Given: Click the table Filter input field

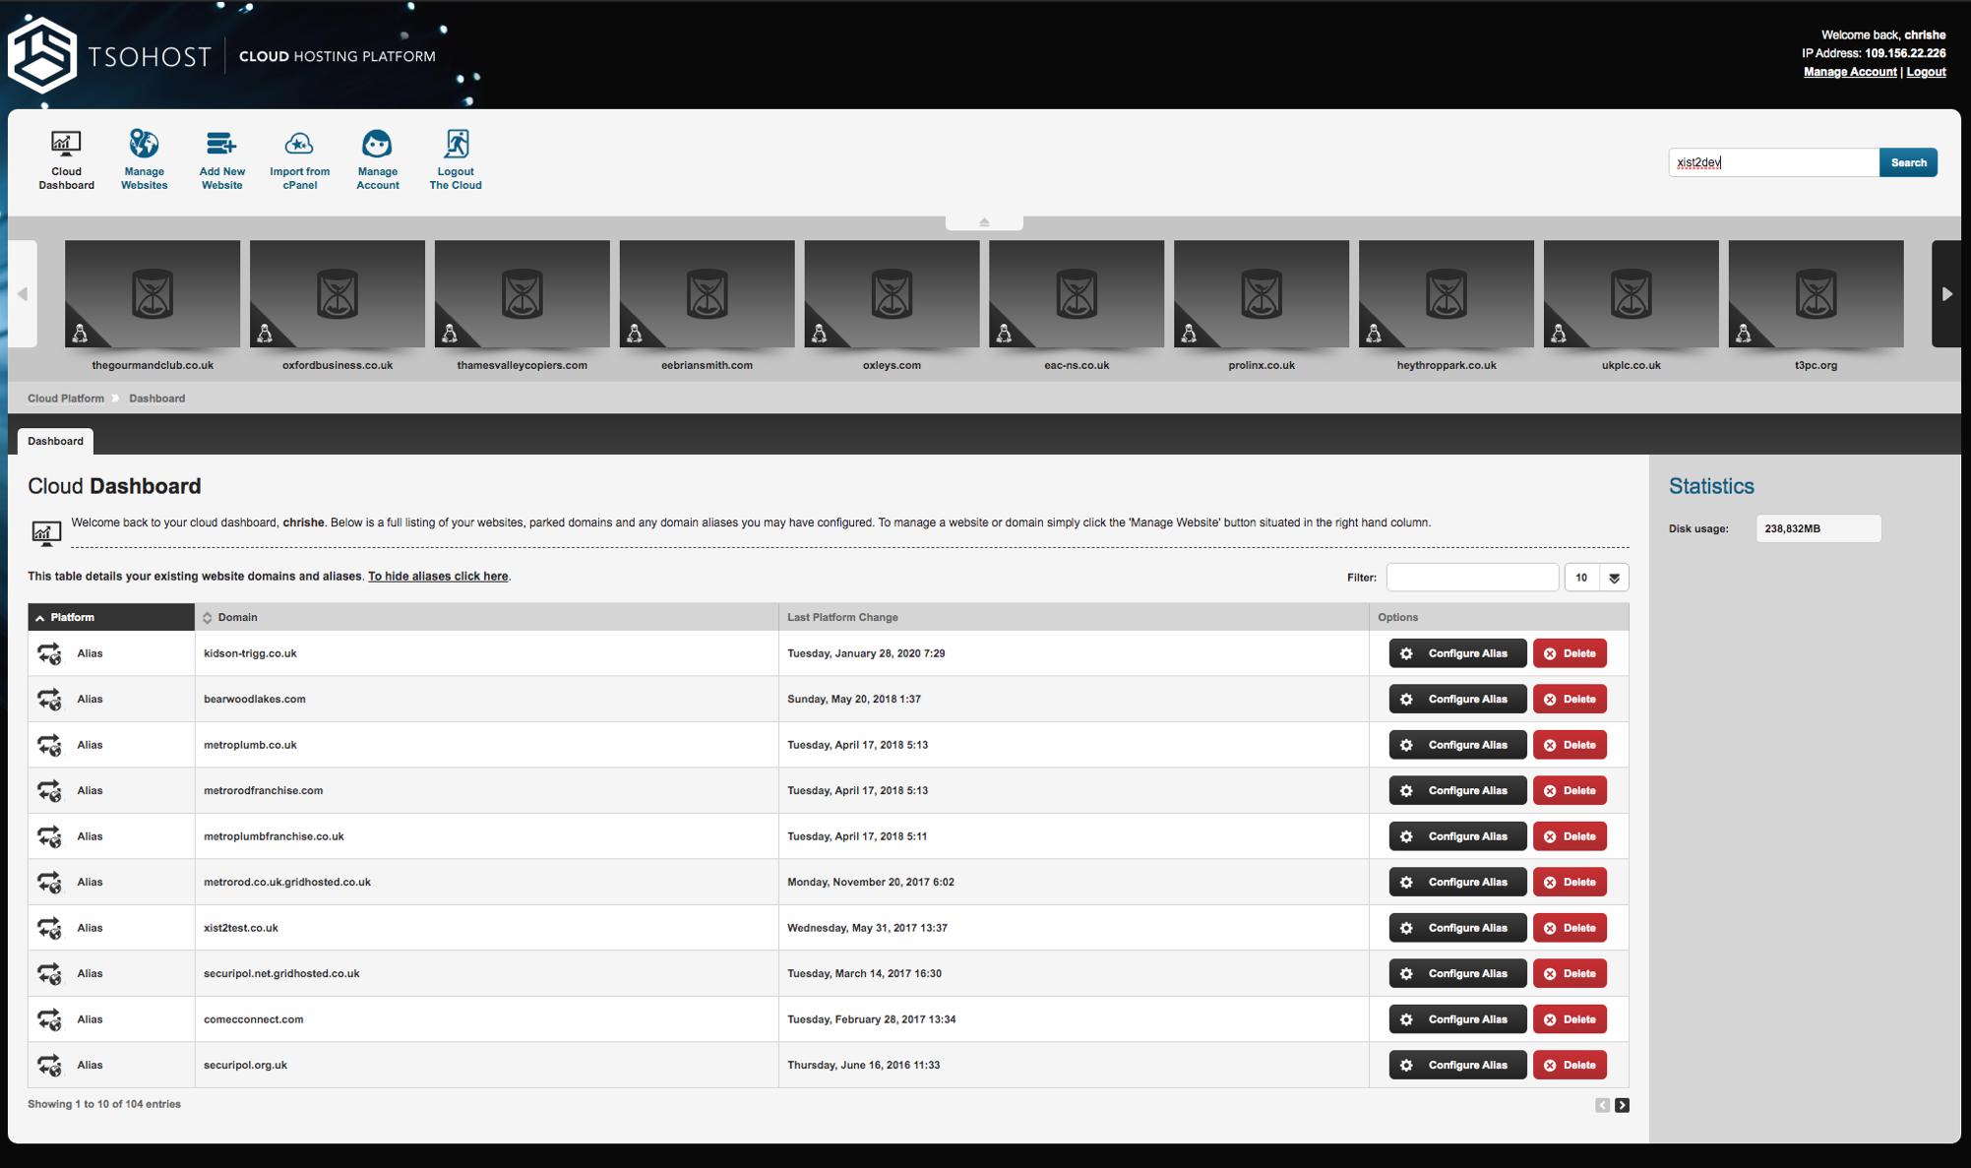Looking at the screenshot, I should point(1471,578).
